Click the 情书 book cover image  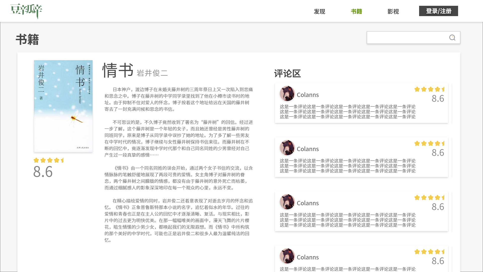tap(63, 106)
